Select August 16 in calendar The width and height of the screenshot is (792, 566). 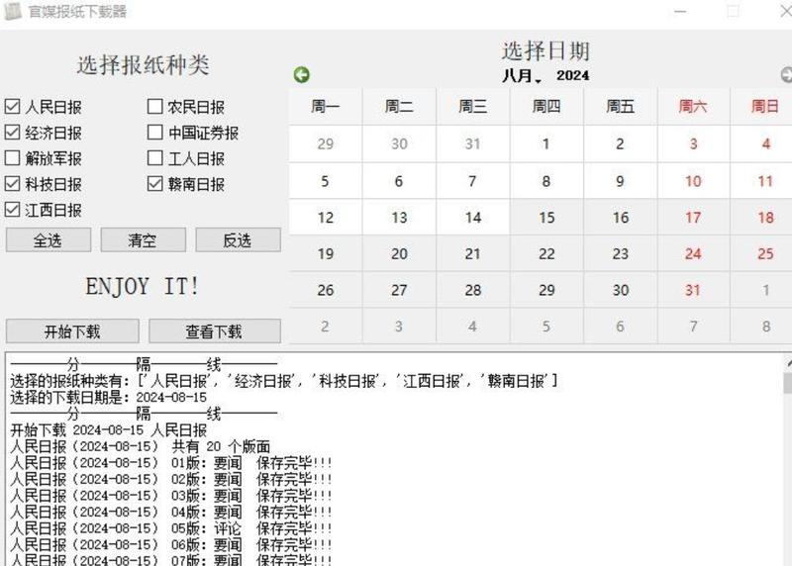coord(621,218)
